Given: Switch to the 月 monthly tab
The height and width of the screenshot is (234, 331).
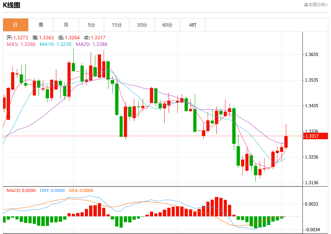Looking at the screenshot, I should [66, 25].
